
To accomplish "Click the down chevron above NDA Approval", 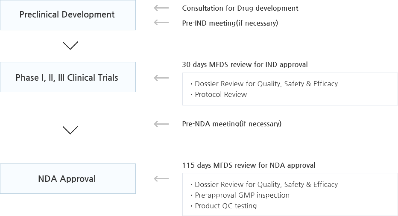I will 70,130.
